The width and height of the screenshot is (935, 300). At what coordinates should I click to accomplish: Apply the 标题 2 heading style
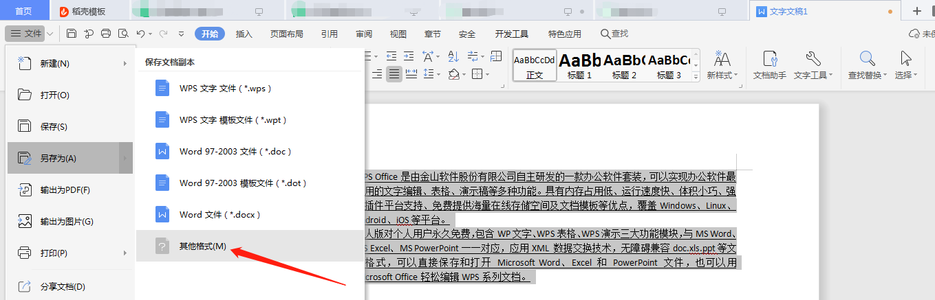click(x=624, y=66)
